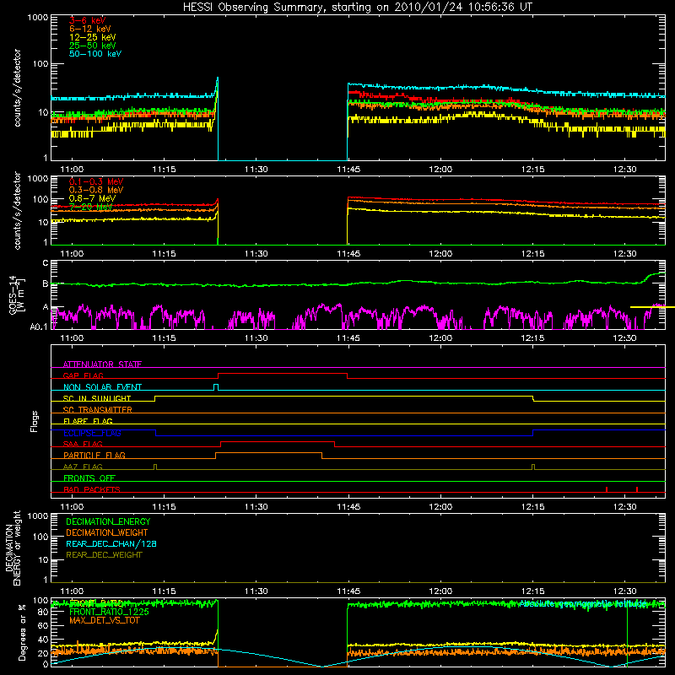
Task: Click the SC_TRANSMITTER flag label
Action: point(98,410)
